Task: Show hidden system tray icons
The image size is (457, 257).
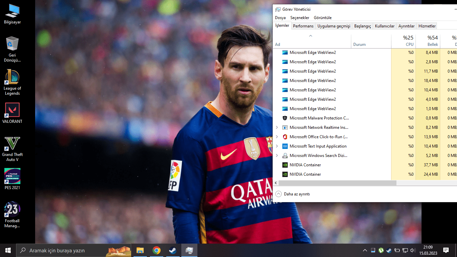Action: pyautogui.click(x=365, y=250)
